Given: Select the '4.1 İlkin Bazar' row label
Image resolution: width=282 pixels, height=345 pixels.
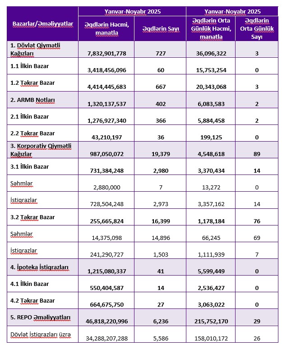Looking at the screenshot, I should pyautogui.click(x=29, y=284).
